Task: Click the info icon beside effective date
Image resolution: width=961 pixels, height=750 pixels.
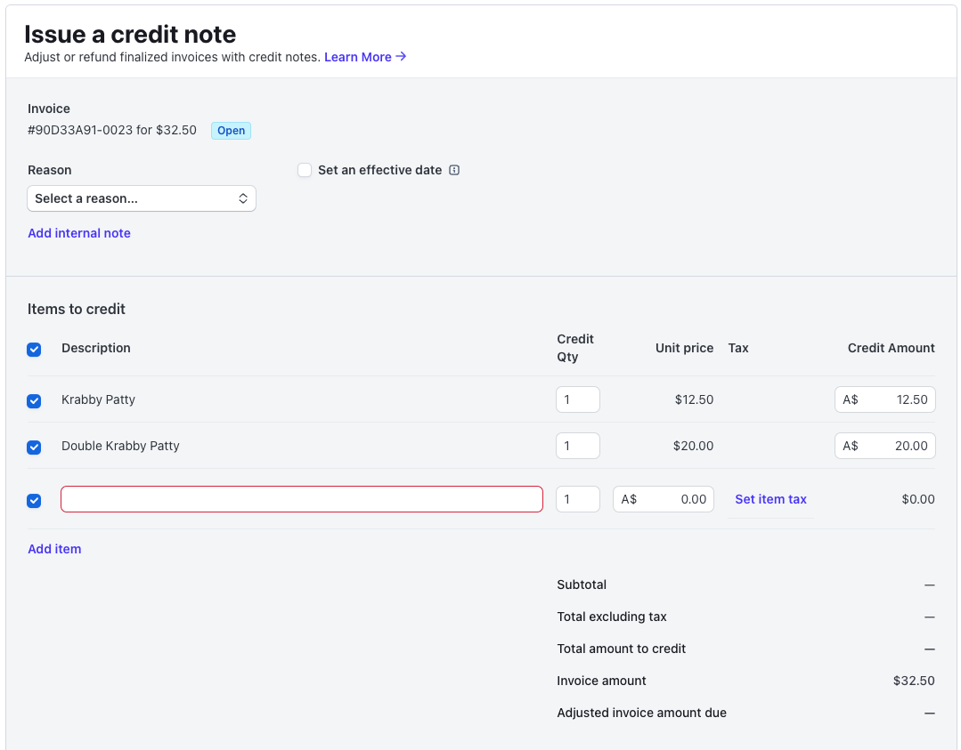Action: point(454,170)
